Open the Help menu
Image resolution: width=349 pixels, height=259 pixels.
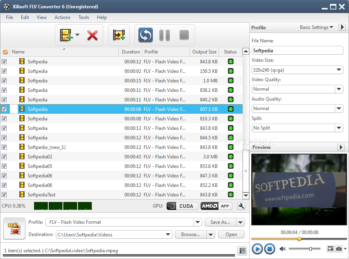(102, 17)
